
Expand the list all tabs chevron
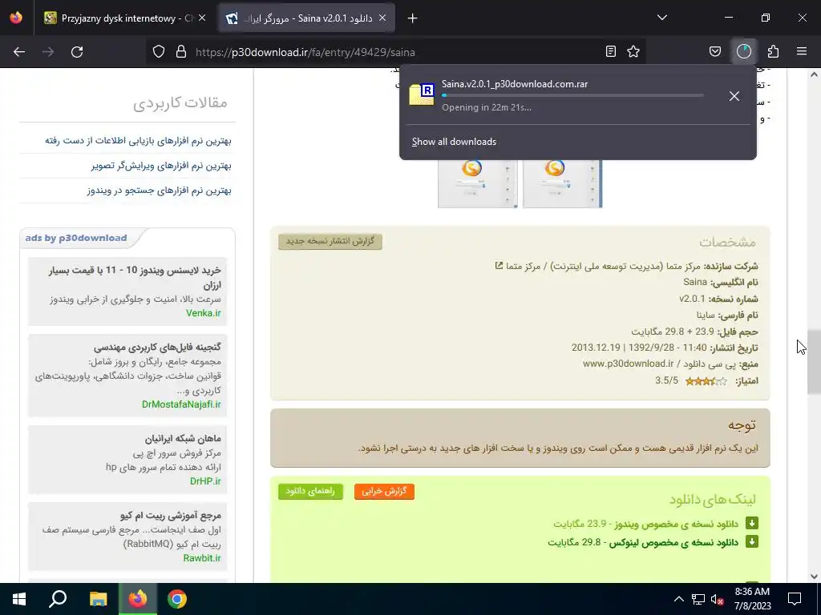coord(662,18)
